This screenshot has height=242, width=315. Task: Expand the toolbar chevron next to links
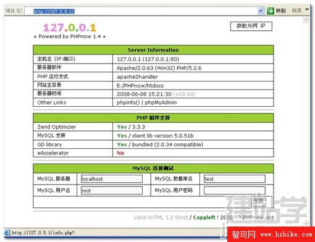pyautogui.click(x=307, y=9)
